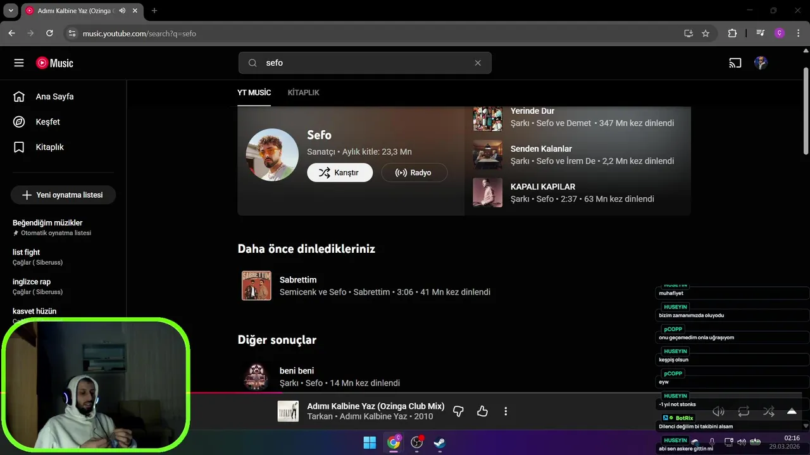Viewport: 810px width, 455px height.
Task: Open the hamburger guide menu
Action: tap(19, 63)
